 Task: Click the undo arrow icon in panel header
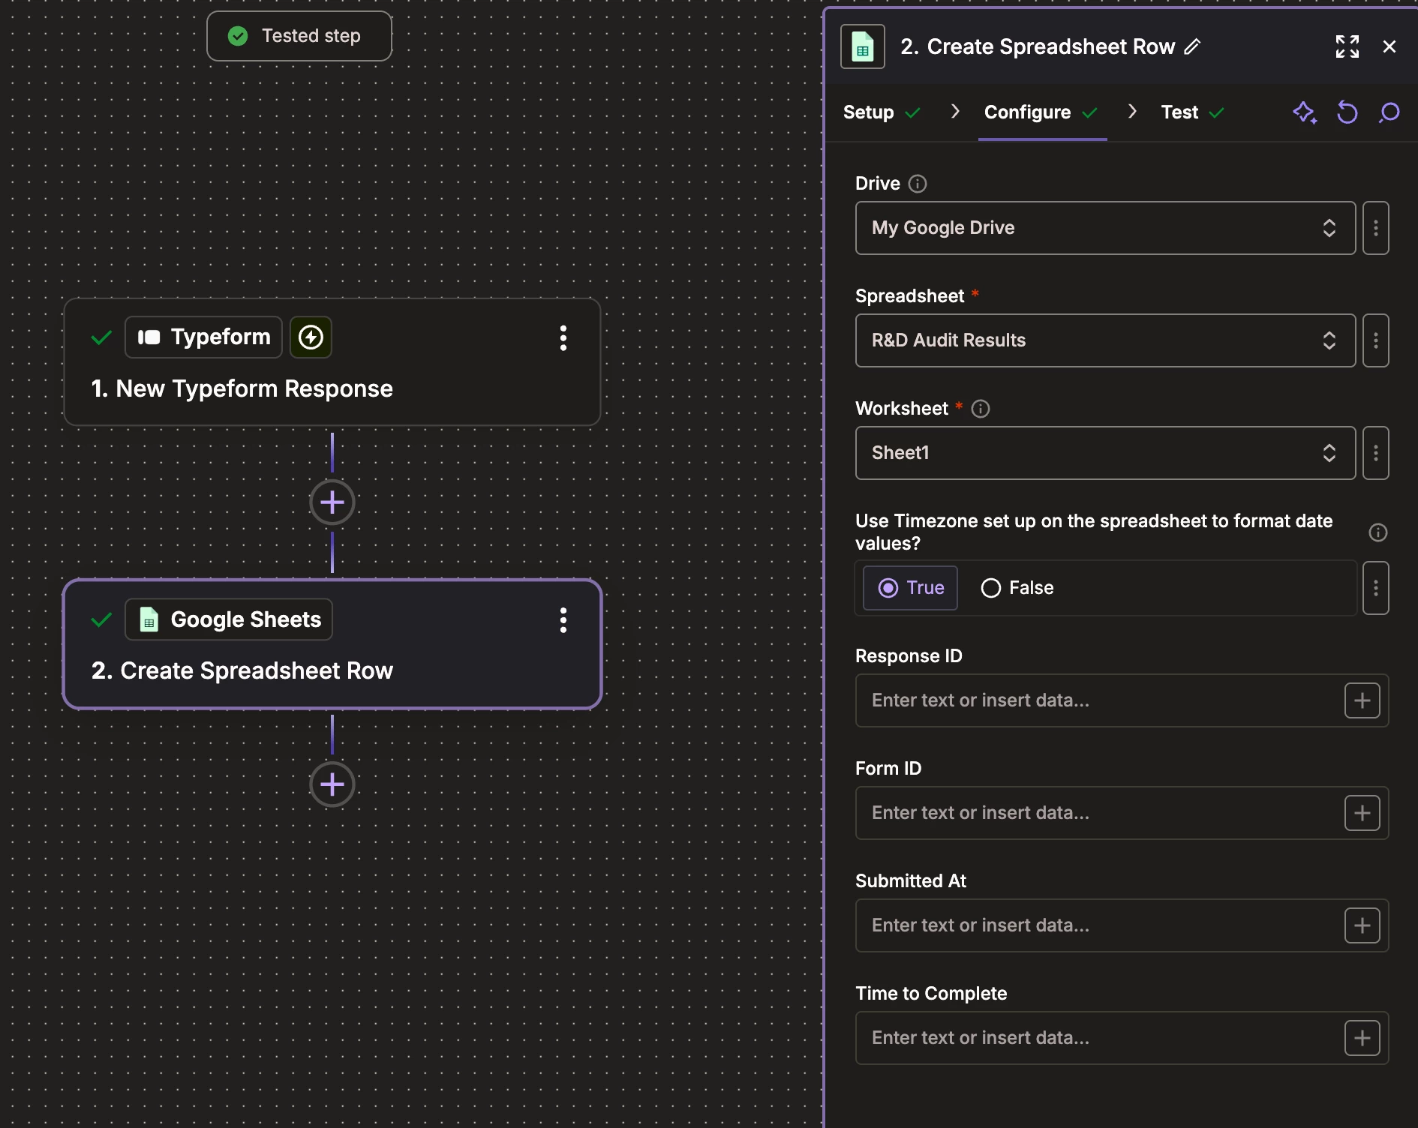pos(1347,112)
